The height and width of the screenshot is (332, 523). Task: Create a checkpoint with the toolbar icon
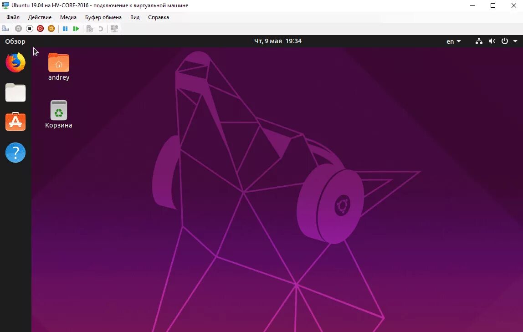(x=89, y=29)
